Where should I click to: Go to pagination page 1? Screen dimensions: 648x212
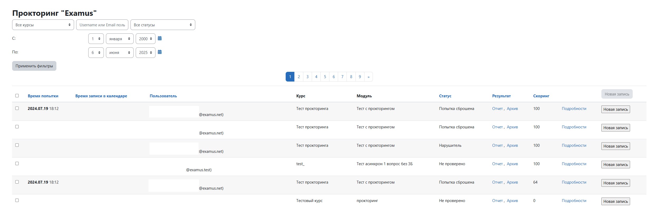point(290,77)
